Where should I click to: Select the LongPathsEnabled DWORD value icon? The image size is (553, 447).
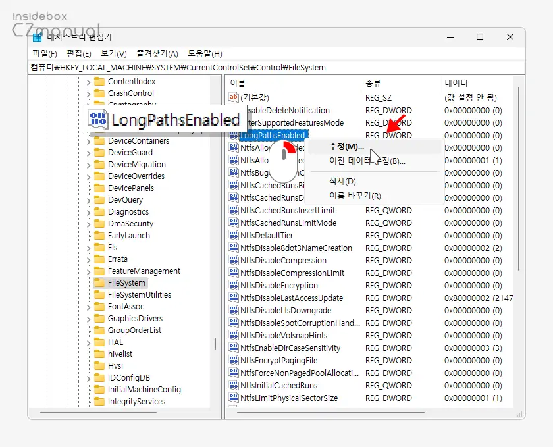tap(235, 135)
